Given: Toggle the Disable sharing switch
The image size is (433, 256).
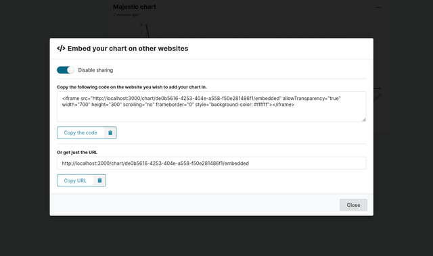Looking at the screenshot, I should [66, 70].
